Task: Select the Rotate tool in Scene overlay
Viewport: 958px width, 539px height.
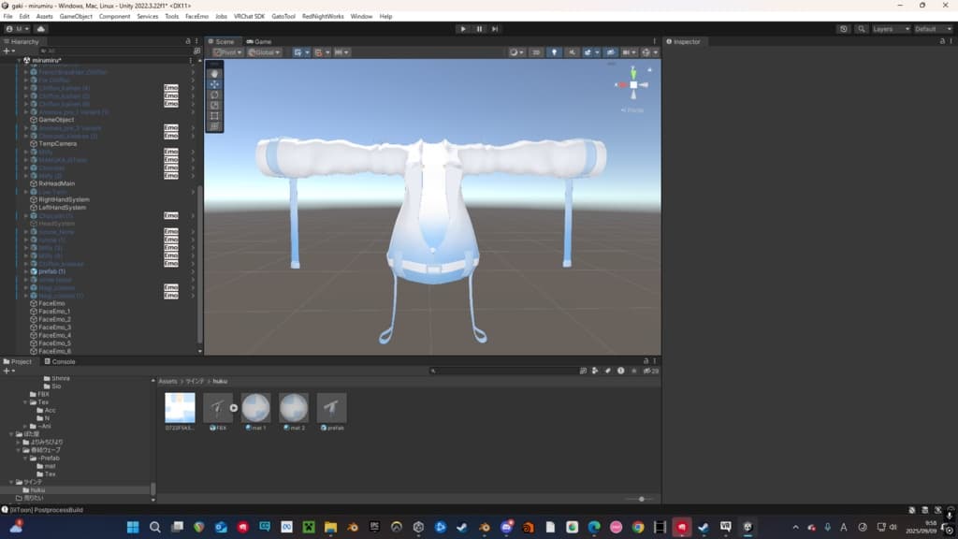Action: click(x=214, y=95)
